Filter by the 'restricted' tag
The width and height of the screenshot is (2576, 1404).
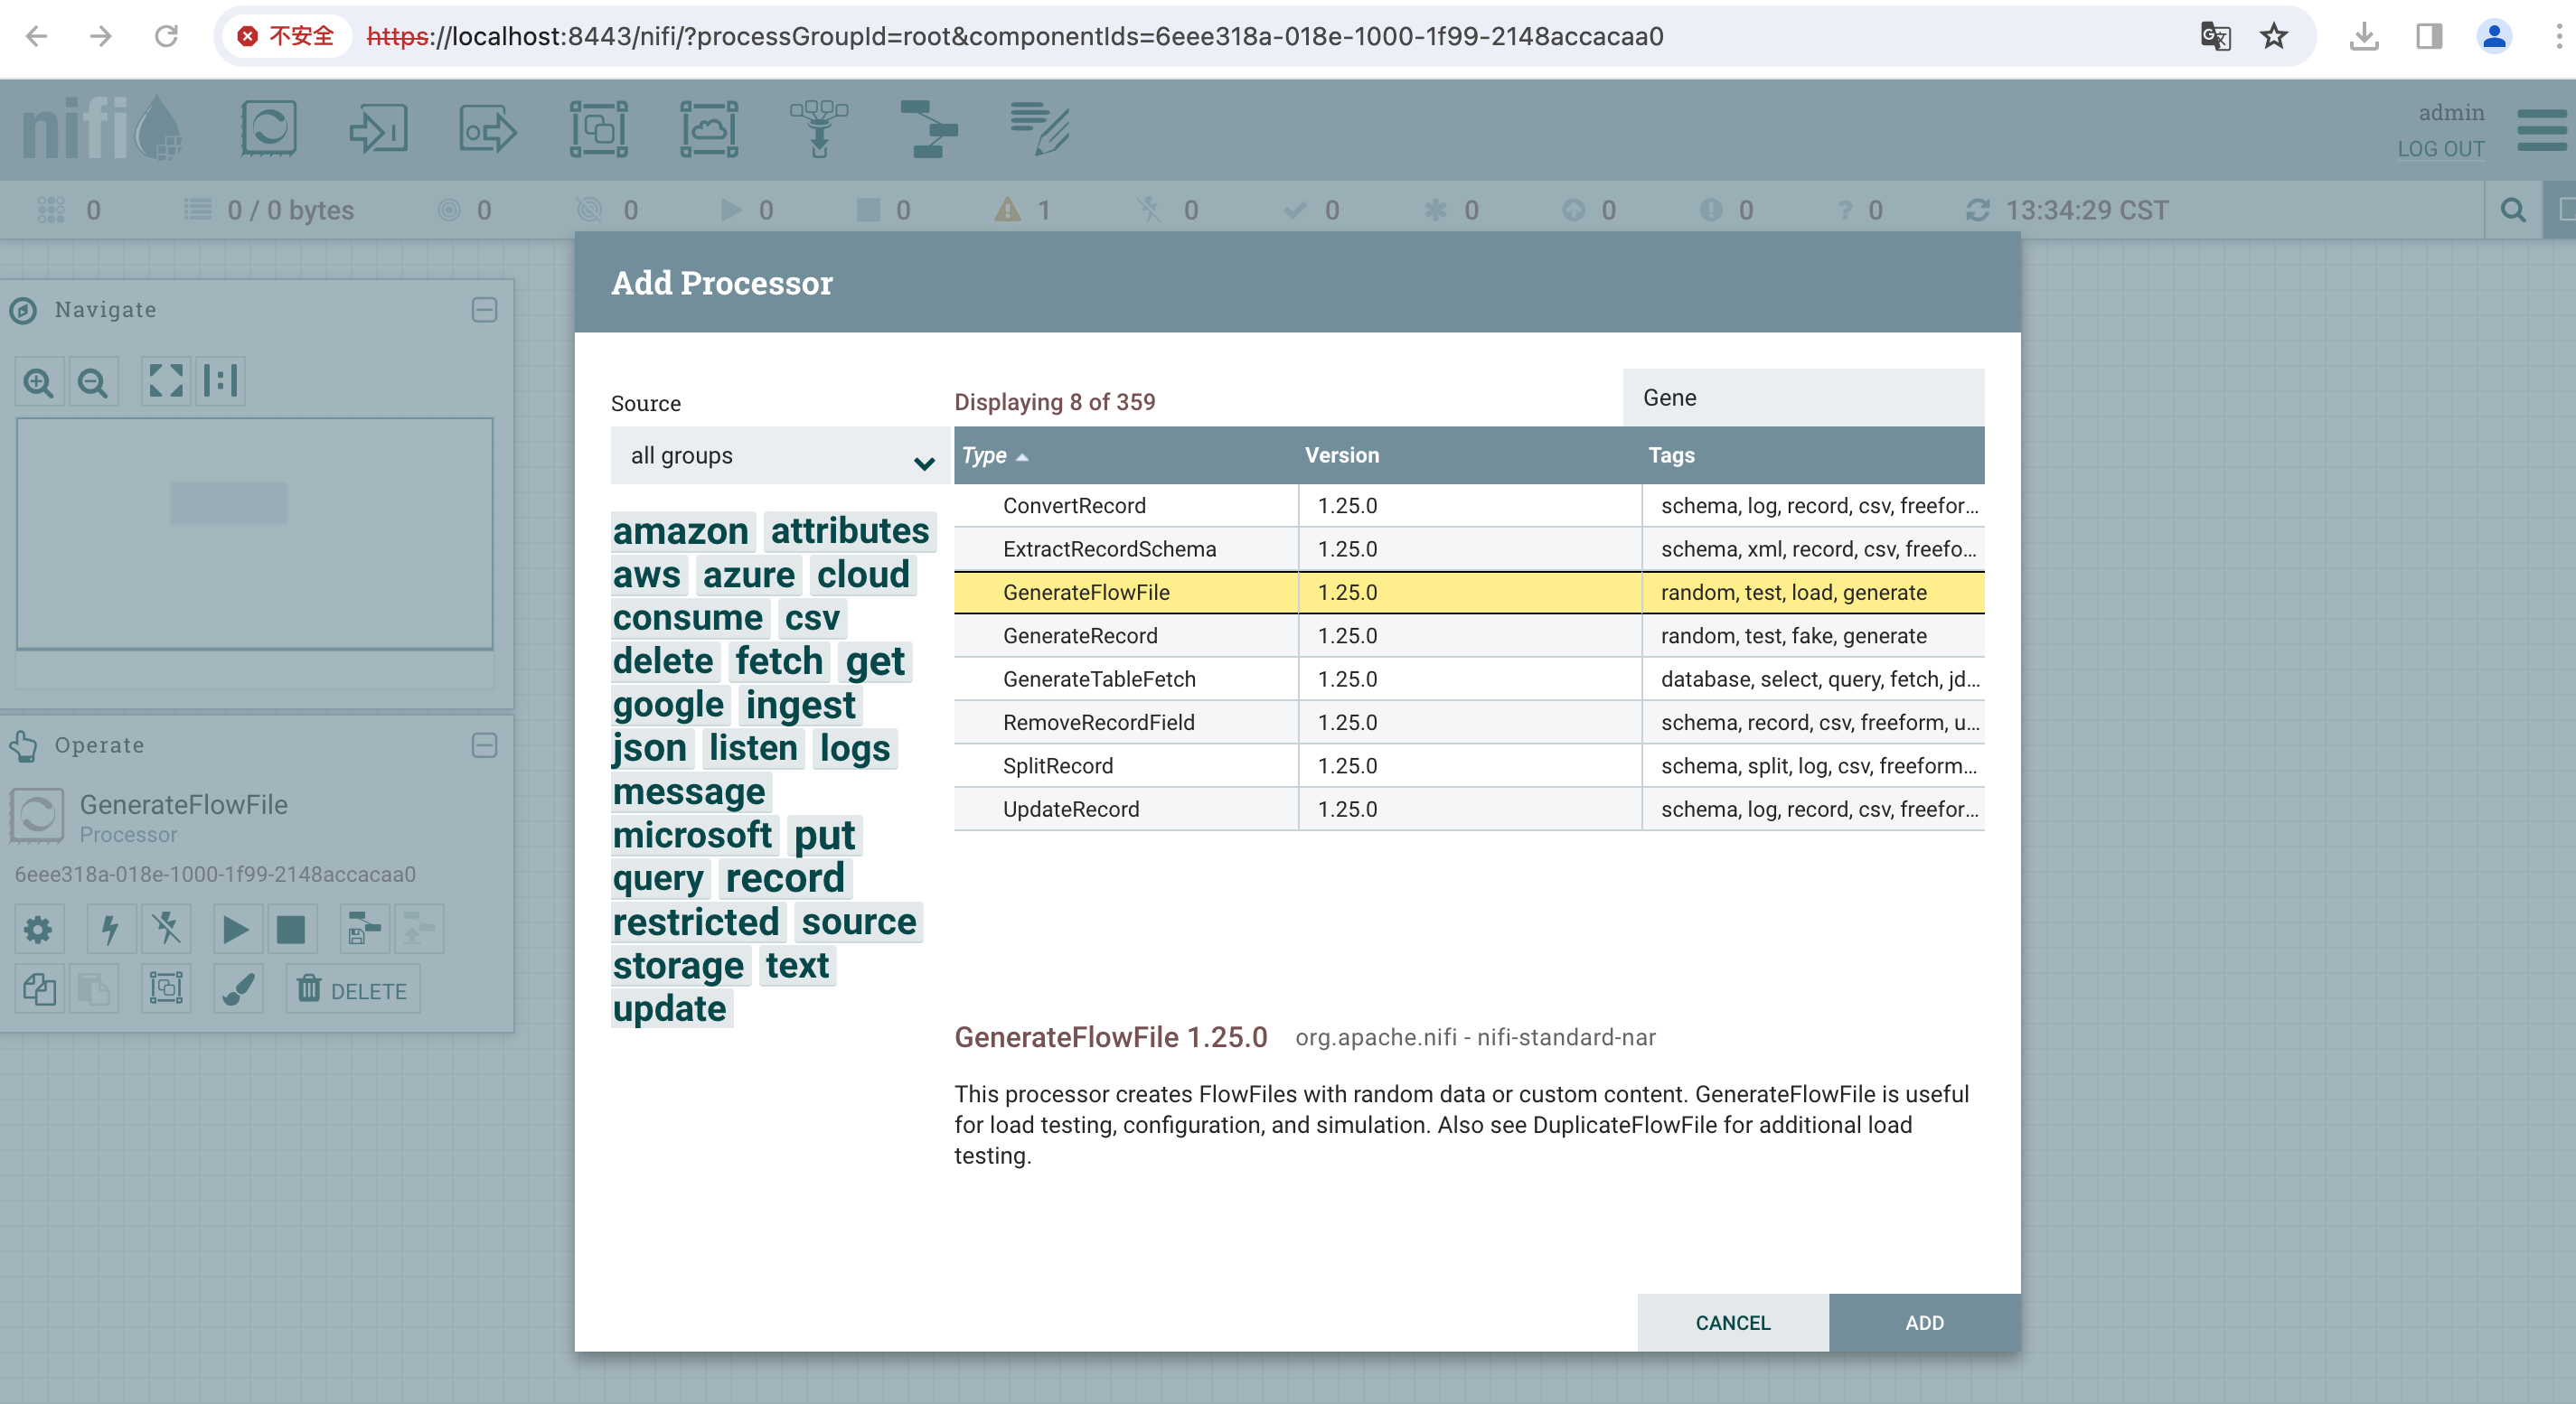[696, 922]
